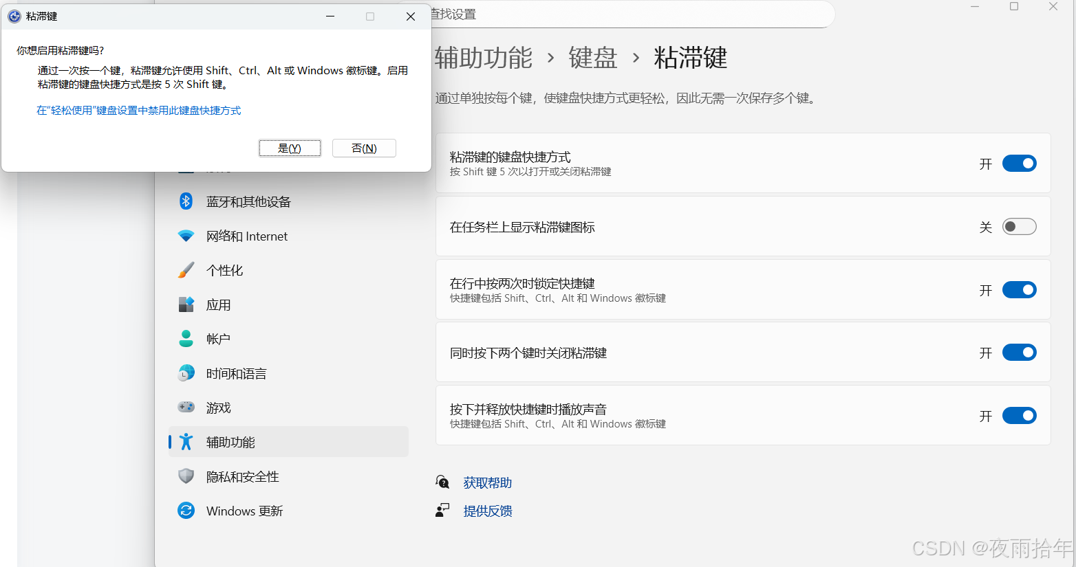Go back to 辅助功能 breadcrumb

click(484, 58)
